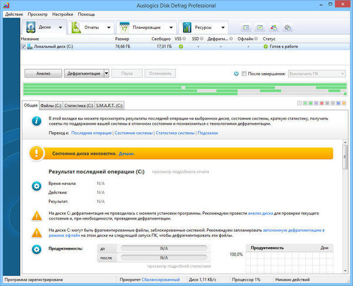Image resolution: width=353 pixels, height=286 pixels.
Task: Open the Детали link in orange banner
Action: (126, 154)
